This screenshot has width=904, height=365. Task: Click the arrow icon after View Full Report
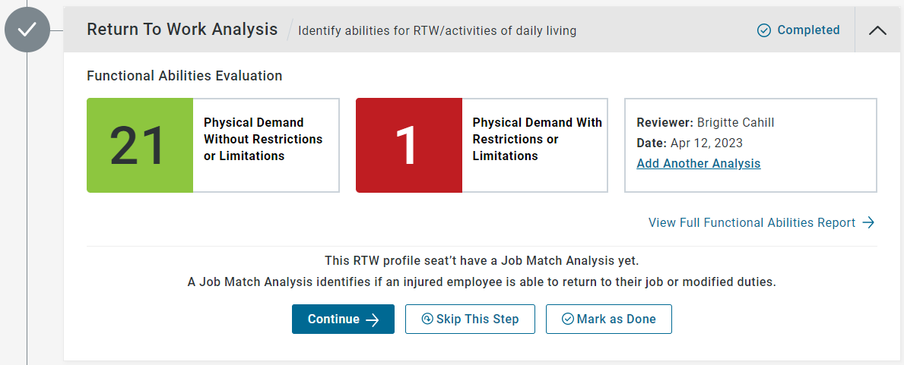pos(868,223)
